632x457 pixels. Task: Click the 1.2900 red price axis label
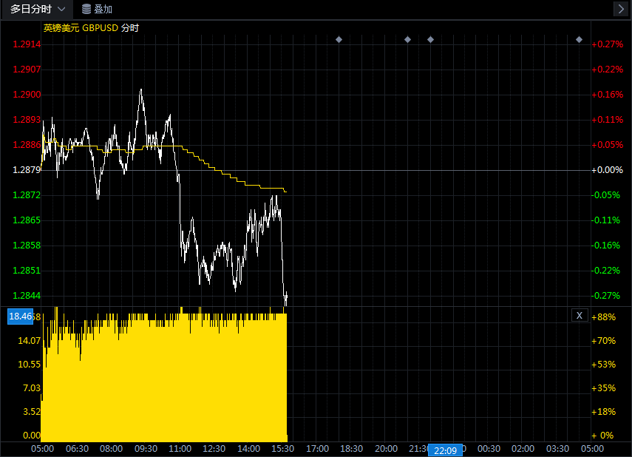pos(27,95)
